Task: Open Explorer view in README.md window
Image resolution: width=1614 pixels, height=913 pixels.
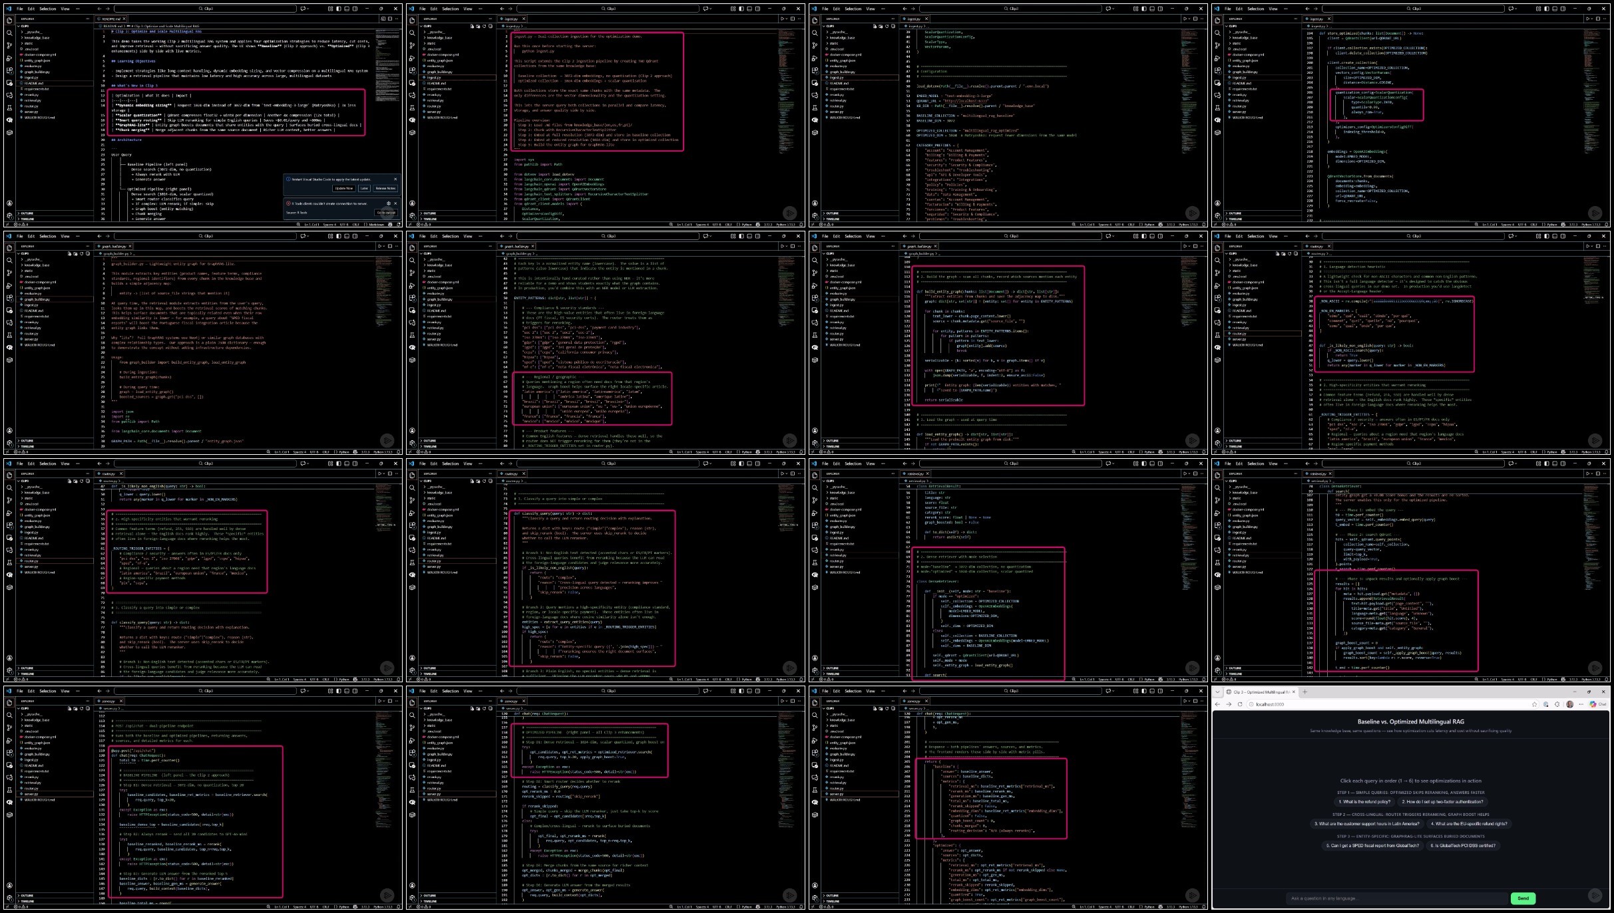Action: click(9, 21)
